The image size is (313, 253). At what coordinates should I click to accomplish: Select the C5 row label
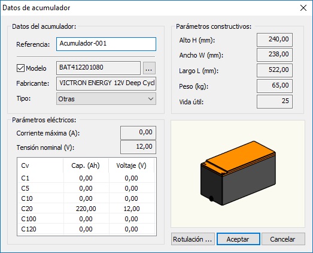tap(25, 188)
